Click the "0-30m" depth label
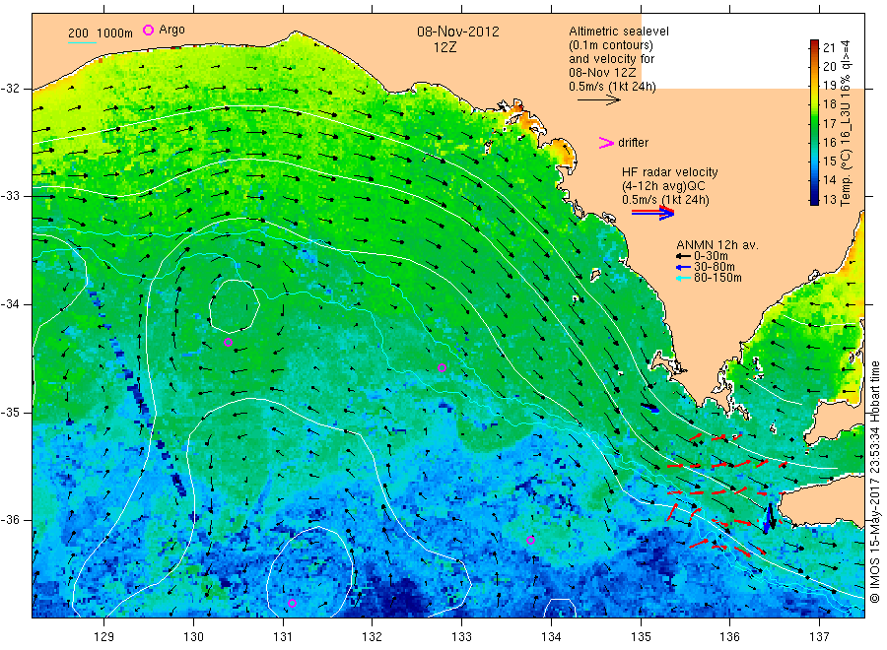This screenshot has height=650, width=887. click(711, 256)
